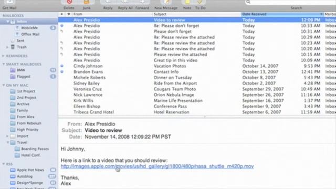Open the Hotel Conf. folder

tap(30, 155)
